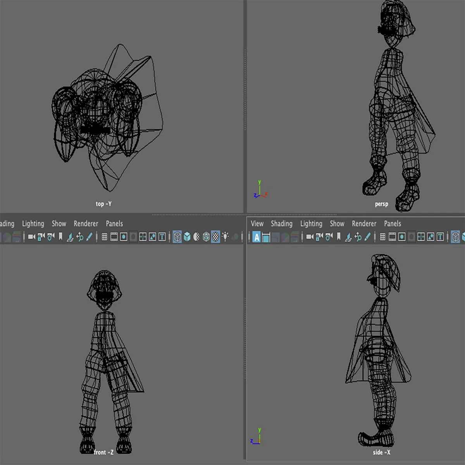Click Use Default Material icon in front view
This screenshot has height=465, width=465.
196,236
